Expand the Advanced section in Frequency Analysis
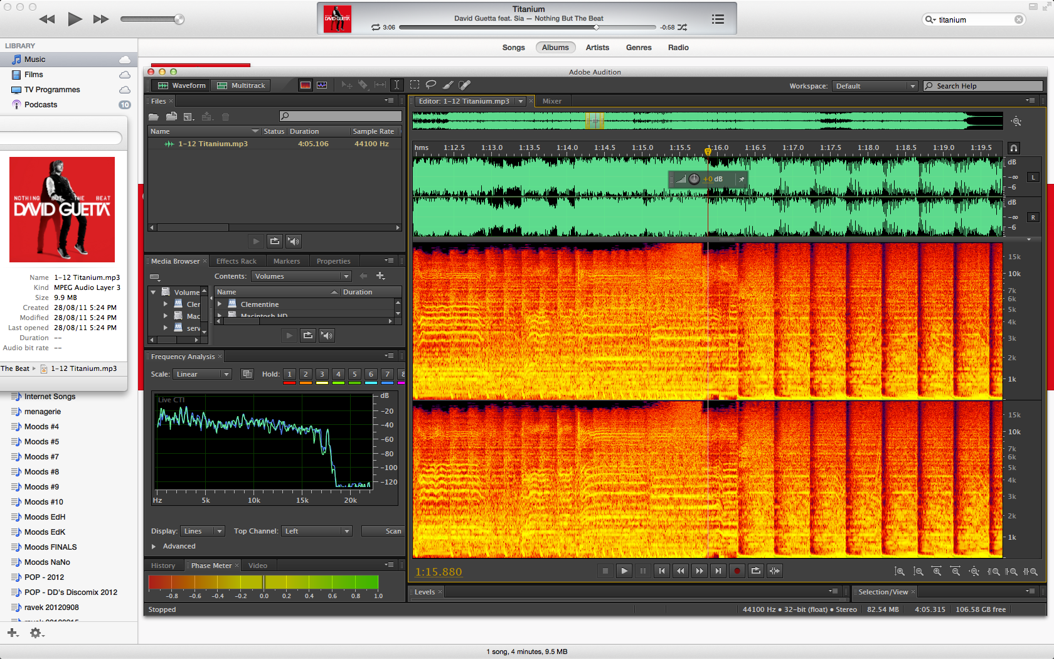Viewport: 1054px width, 659px height. pyautogui.click(x=153, y=547)
